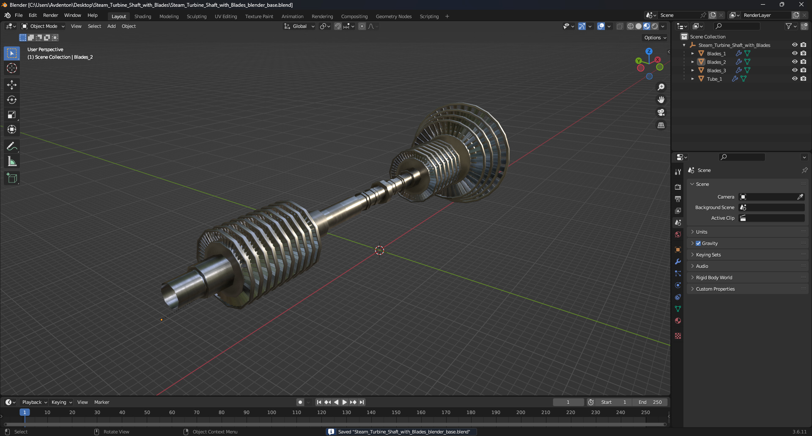
Task: Switch orthographic/perspective grid icon
Action: tap(661, 125)
